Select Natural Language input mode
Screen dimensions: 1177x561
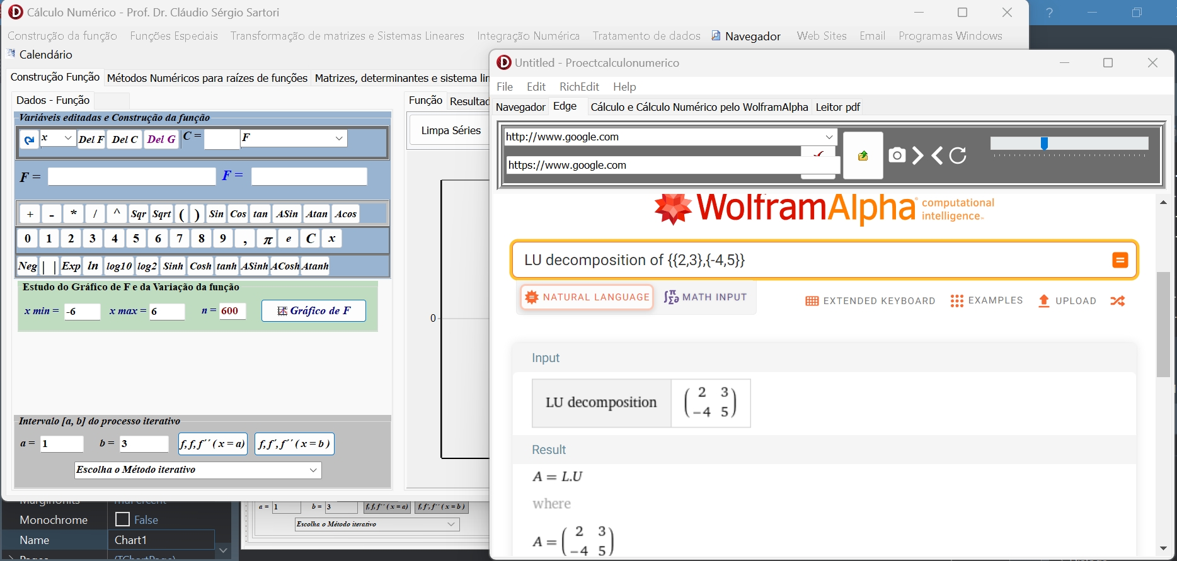point(587,297)
